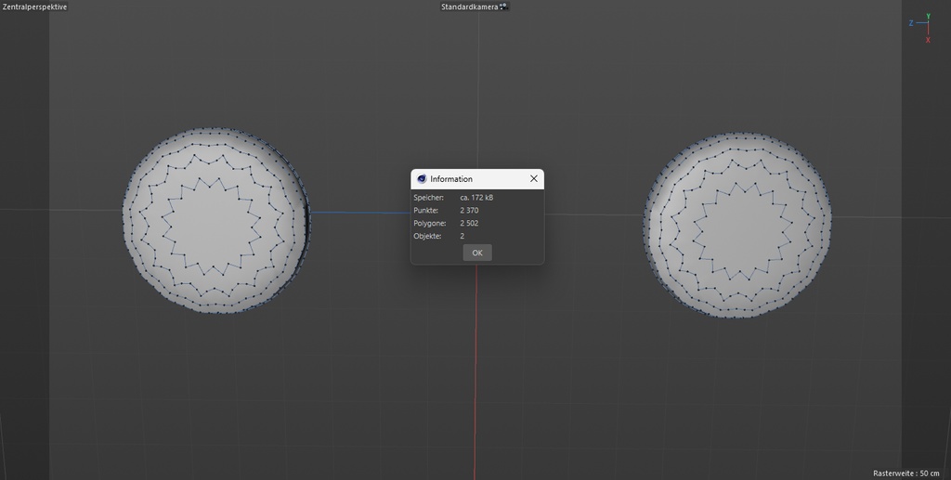Select the left disc object in viewport
Image resolution: width=951 pixels, height=480 pixels.
click(x=216, y=221)
